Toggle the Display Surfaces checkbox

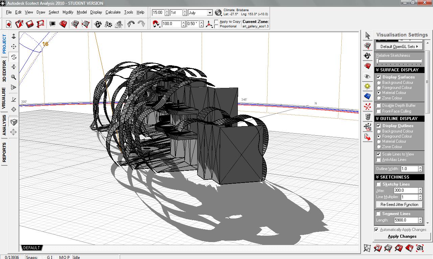(379, 77)
